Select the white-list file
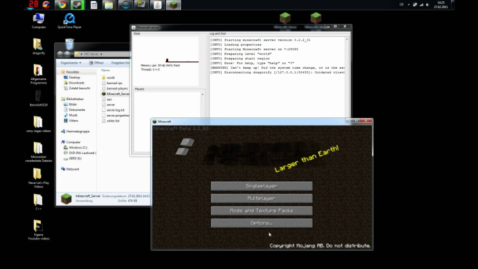This screenshot has width=478, height=269. [113, 121]
